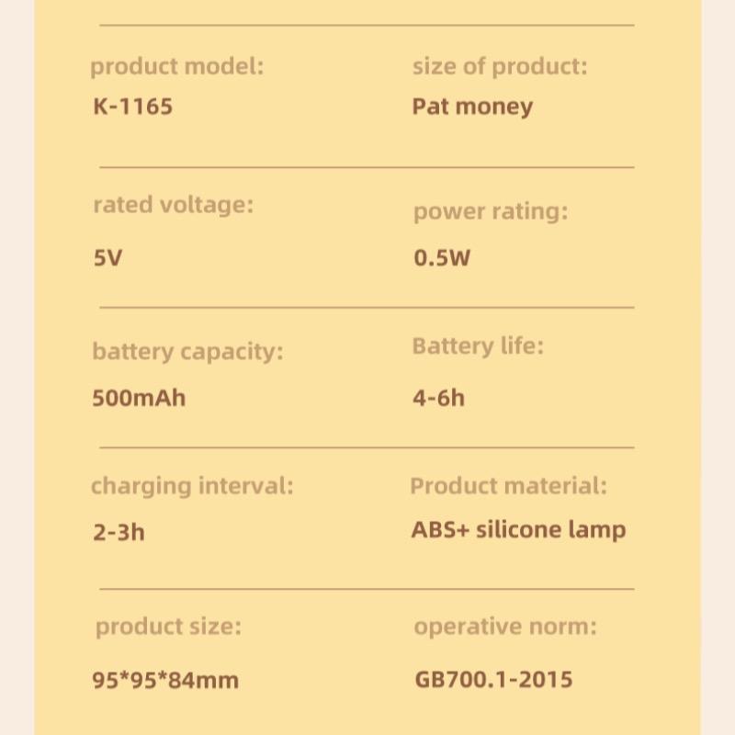Screen dimensions: 735x735
Task: Click the "Product material:" label
Action: pos(508,486)
